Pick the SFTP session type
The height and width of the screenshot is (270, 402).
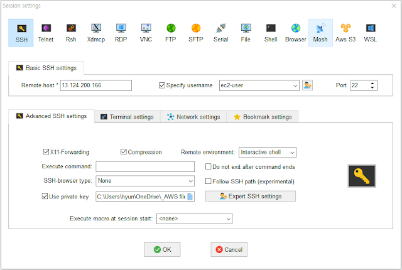[196, 33]
